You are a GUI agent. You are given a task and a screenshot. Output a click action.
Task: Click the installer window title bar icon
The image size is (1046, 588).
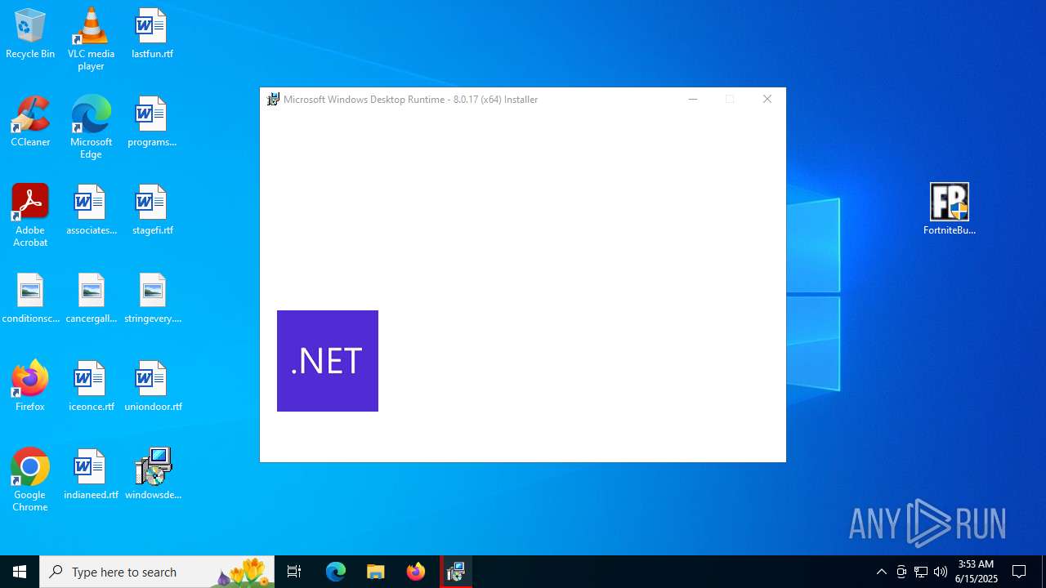(274, 100)
